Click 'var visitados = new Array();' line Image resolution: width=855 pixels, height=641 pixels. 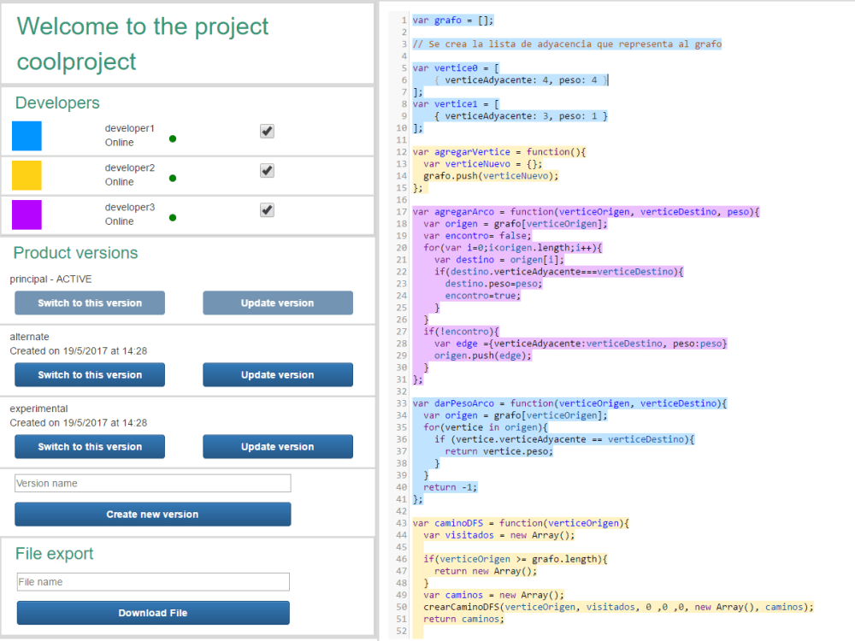pyautogui.click(x=499, y=535)
